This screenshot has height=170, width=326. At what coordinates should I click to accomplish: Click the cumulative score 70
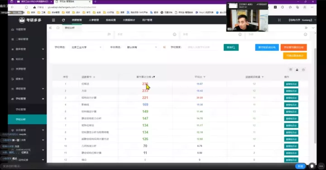point(145,146)
